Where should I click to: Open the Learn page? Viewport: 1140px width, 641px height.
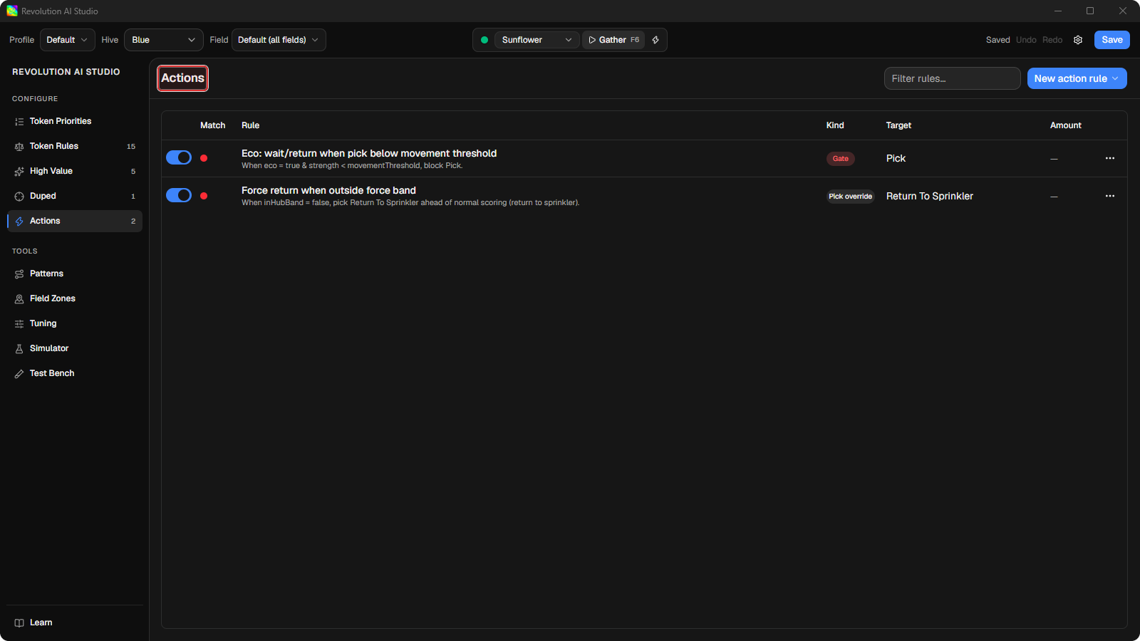click(75, 622)
